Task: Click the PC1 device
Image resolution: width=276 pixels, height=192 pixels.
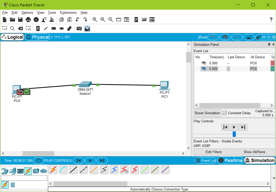Action: (x=164, y=86)
